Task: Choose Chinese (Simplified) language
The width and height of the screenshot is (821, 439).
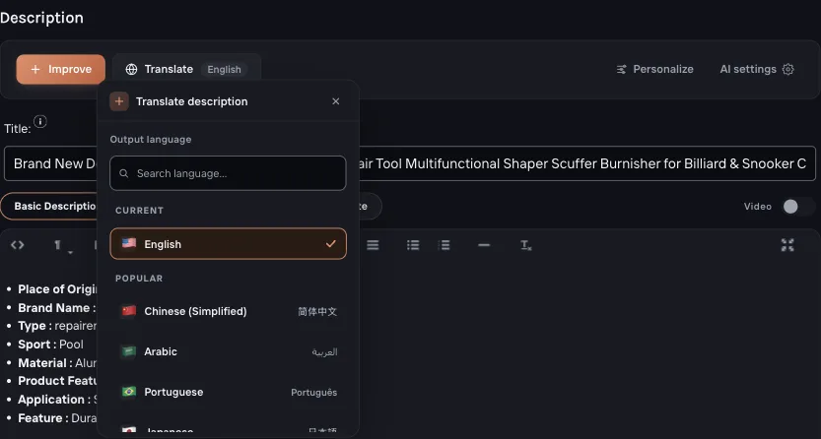Action: coord(228,311)
